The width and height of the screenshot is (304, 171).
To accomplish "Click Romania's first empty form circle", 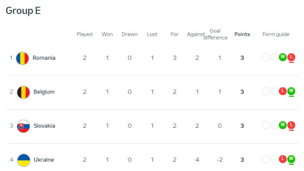I will click(266, 57).
